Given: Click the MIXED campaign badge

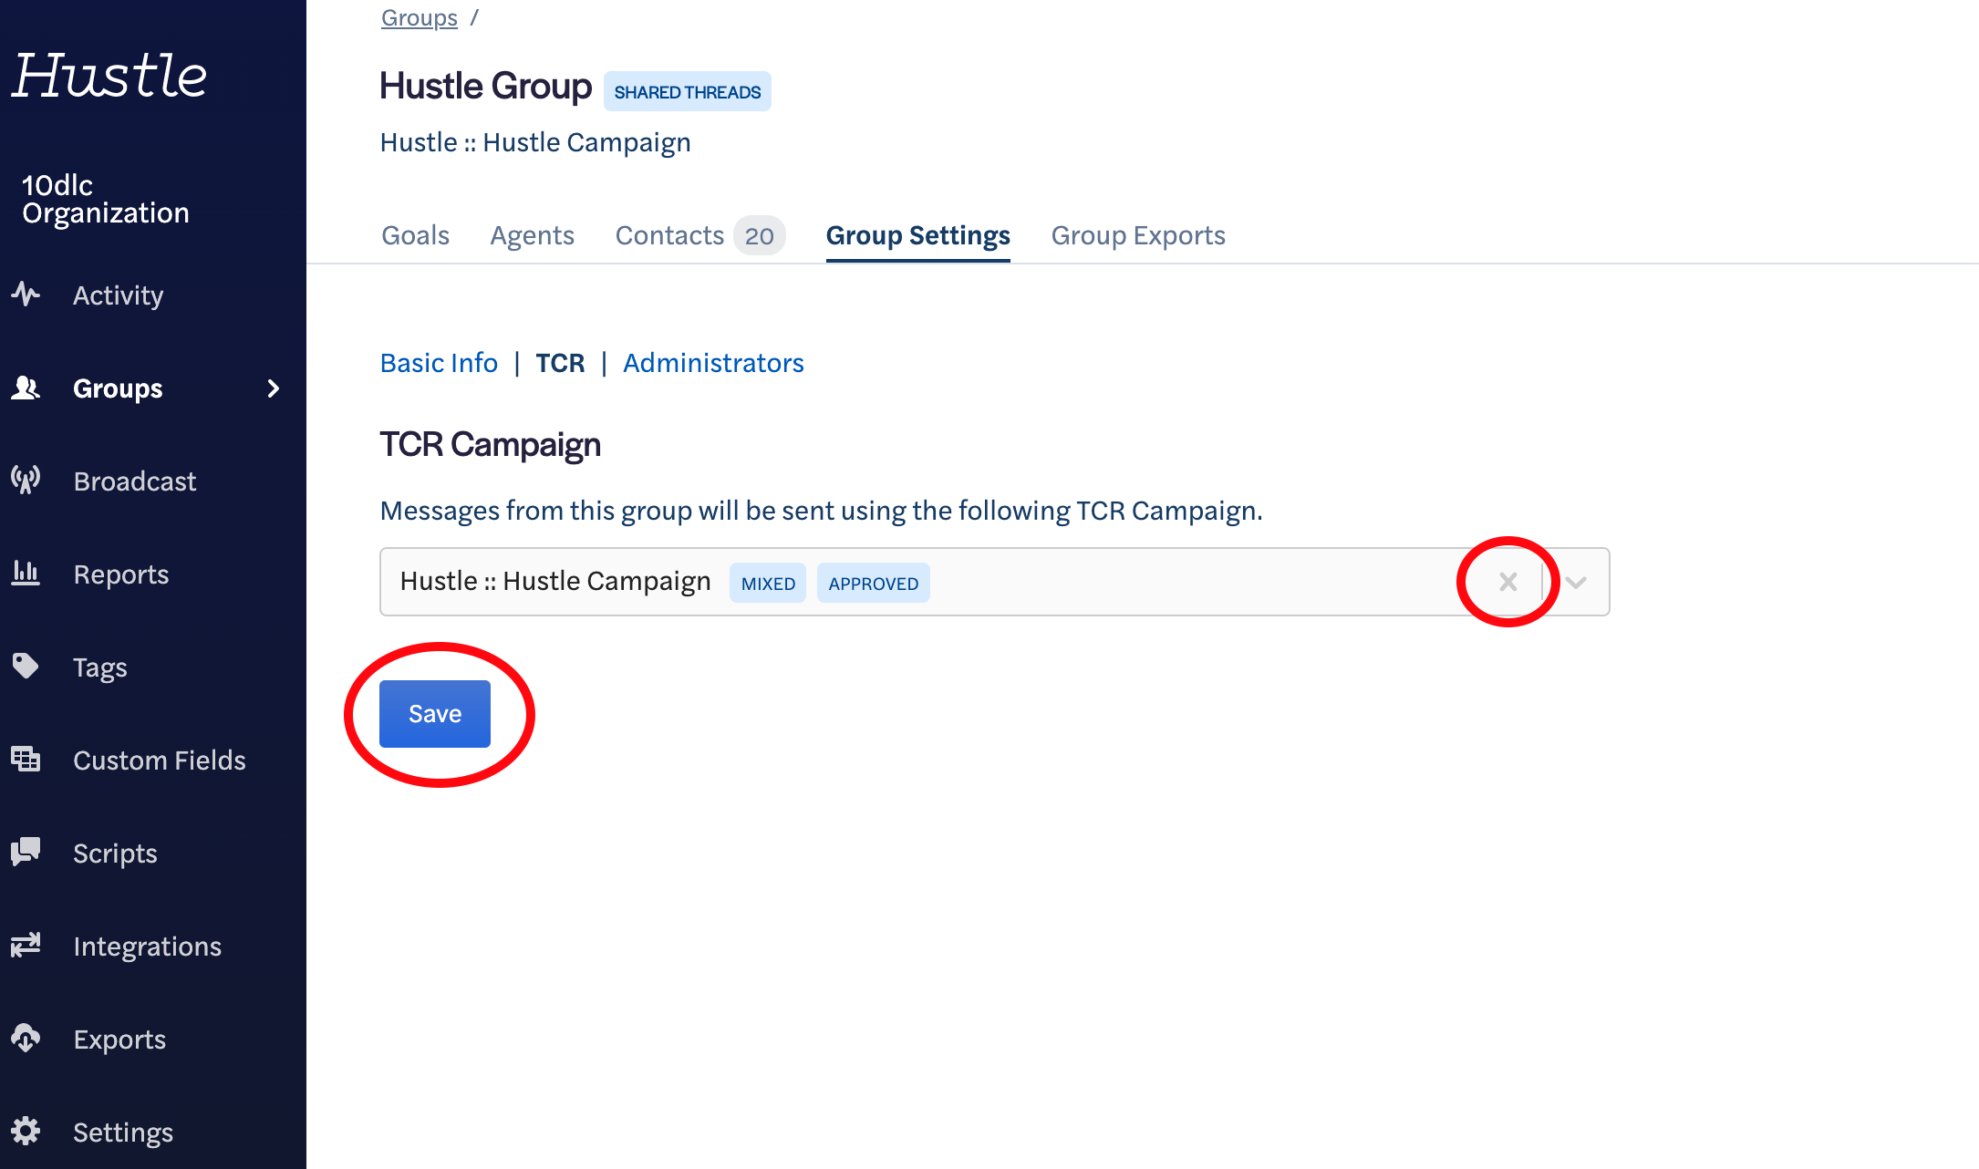Looking at the screenshot, I should pyautogui.click(x=768, y=584).
